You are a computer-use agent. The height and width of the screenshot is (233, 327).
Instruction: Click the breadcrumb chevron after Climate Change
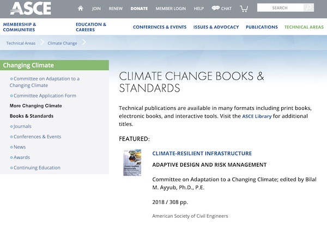click(84, 42)
